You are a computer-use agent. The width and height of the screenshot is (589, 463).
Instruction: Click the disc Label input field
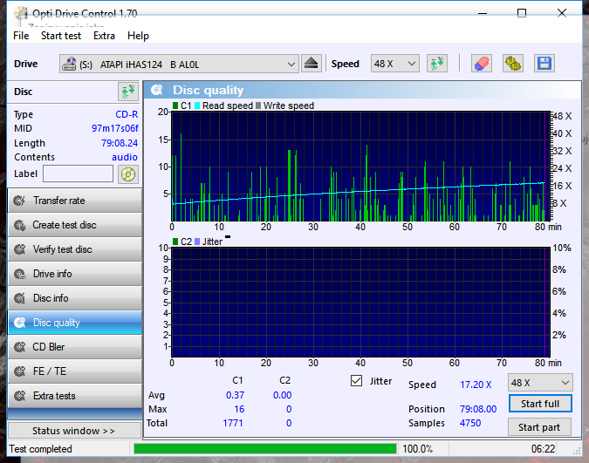click(x=78, y=174)
